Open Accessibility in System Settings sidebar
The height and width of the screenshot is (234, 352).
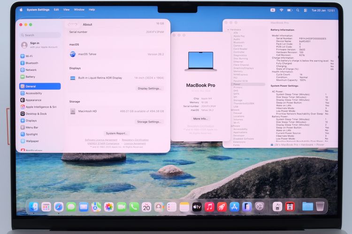pos(31,93)
